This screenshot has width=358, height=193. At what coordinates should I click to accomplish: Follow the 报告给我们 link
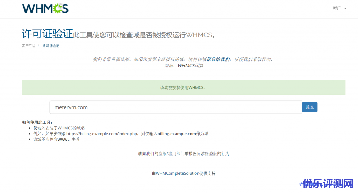[x=218, y=59]
